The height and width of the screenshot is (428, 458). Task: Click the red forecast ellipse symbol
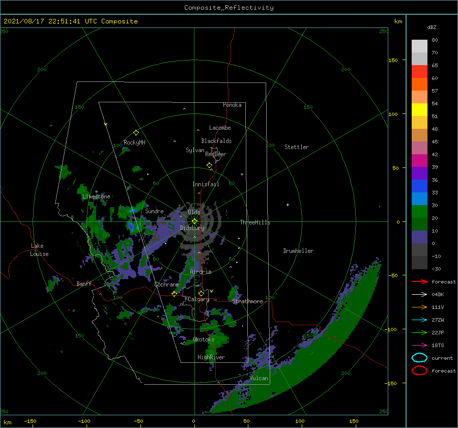[419, 370]
